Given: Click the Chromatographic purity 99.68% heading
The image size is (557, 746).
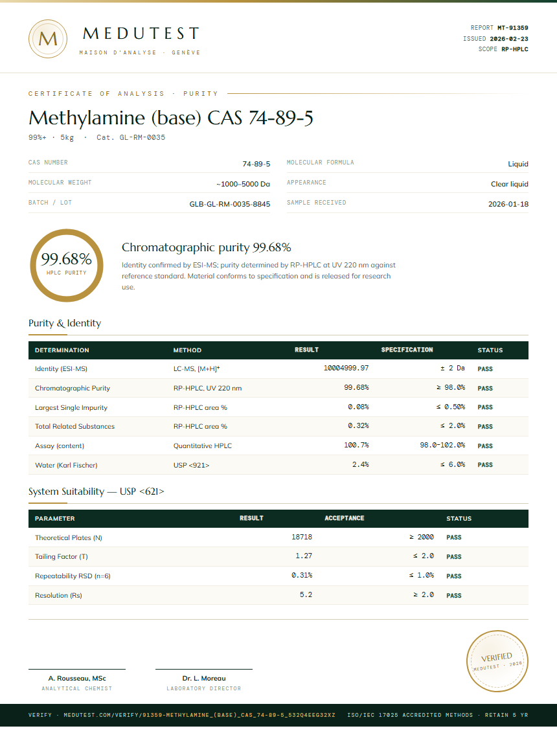Looking at the screenshot, I should [206, 247].
